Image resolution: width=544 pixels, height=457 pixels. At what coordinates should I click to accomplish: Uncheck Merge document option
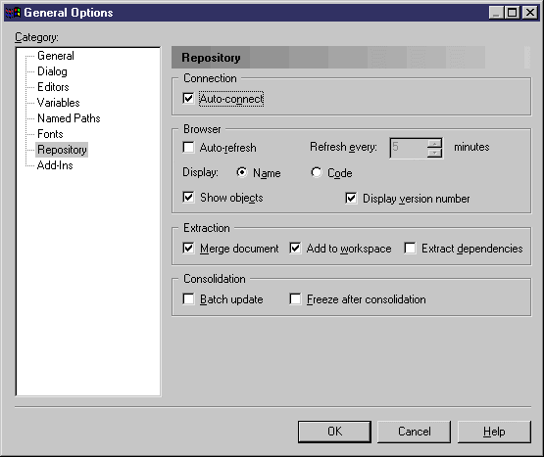[x=188, y=249]
